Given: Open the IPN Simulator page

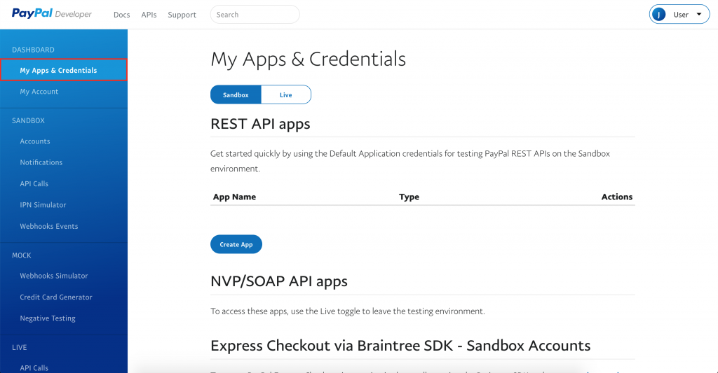Looking at the screenshot, I should pyautogui.click(x=43, y=205).
